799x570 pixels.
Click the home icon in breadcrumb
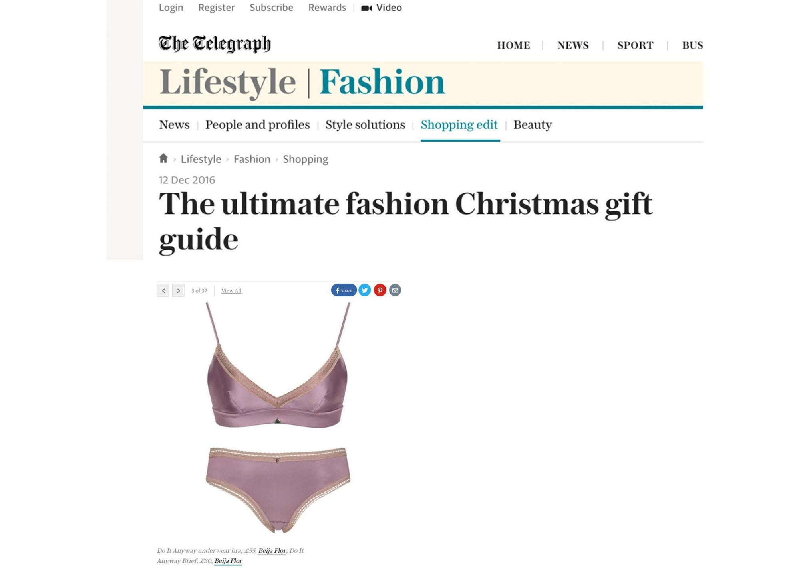click(163, 158)
